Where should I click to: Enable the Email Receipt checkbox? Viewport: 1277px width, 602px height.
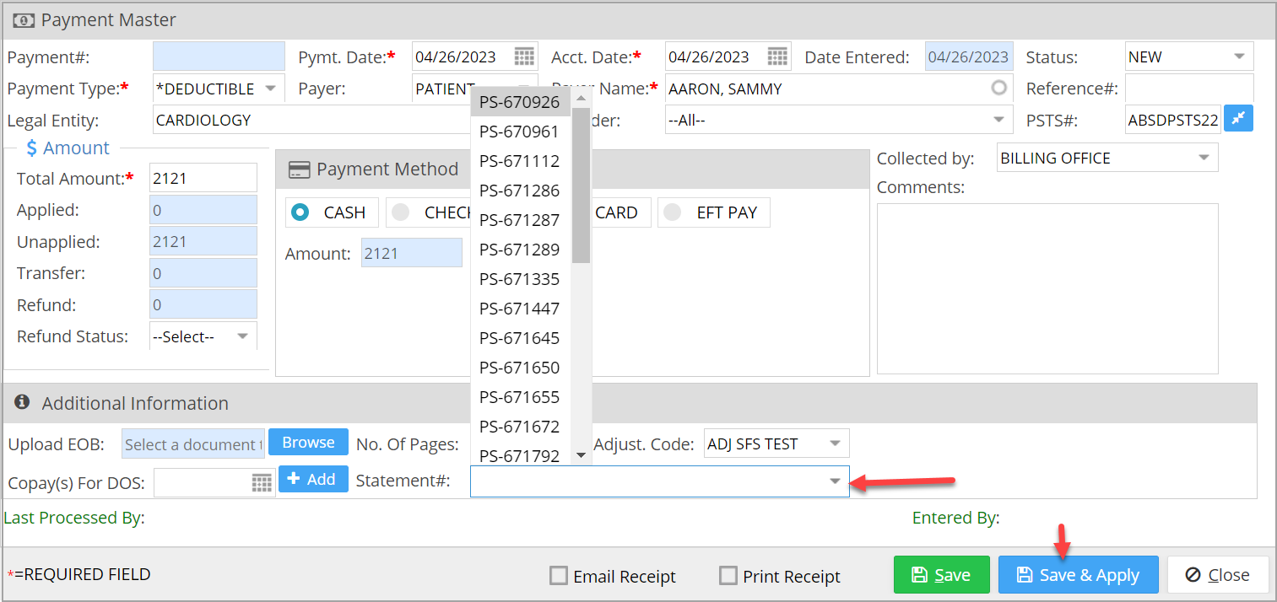tap(558, 576)
